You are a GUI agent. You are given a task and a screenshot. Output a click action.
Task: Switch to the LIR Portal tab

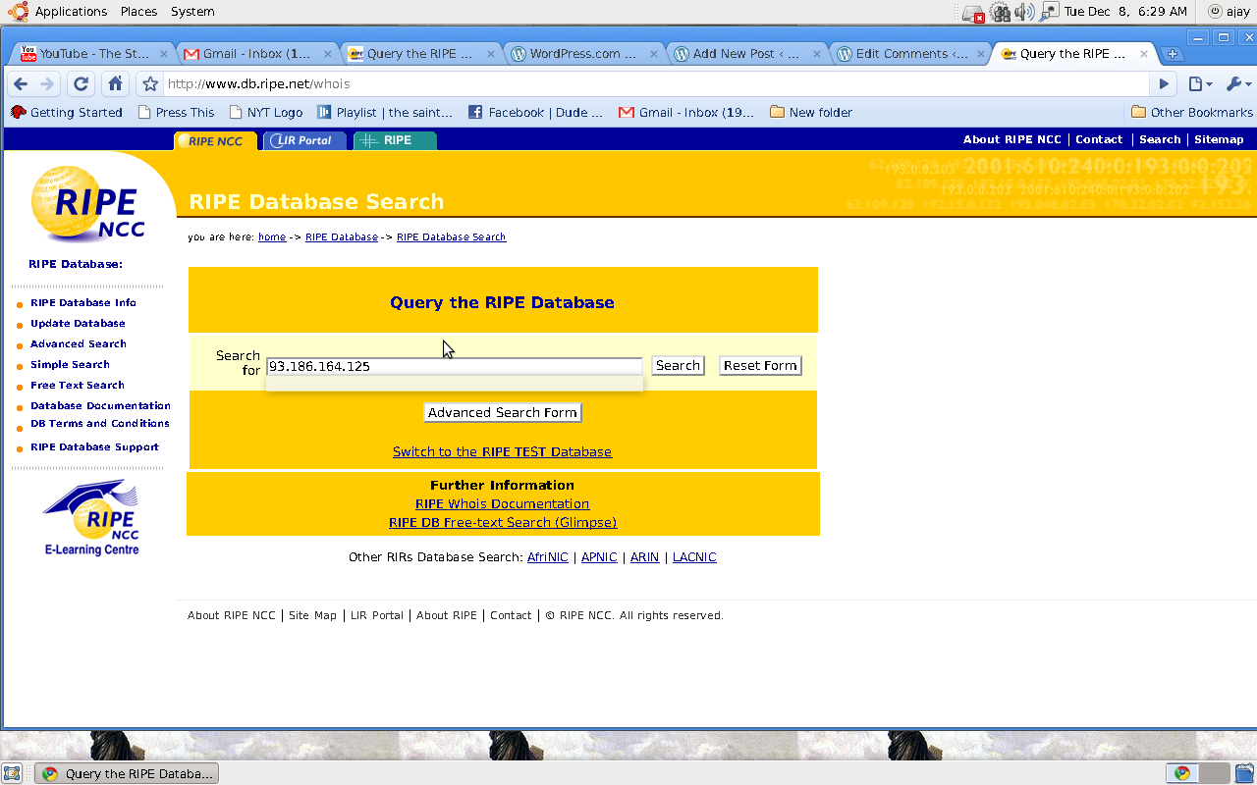(303, 140)
